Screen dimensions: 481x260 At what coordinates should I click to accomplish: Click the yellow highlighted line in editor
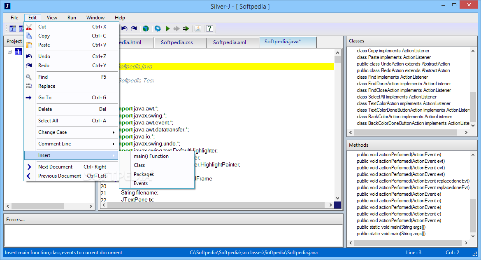click(226, 67)
